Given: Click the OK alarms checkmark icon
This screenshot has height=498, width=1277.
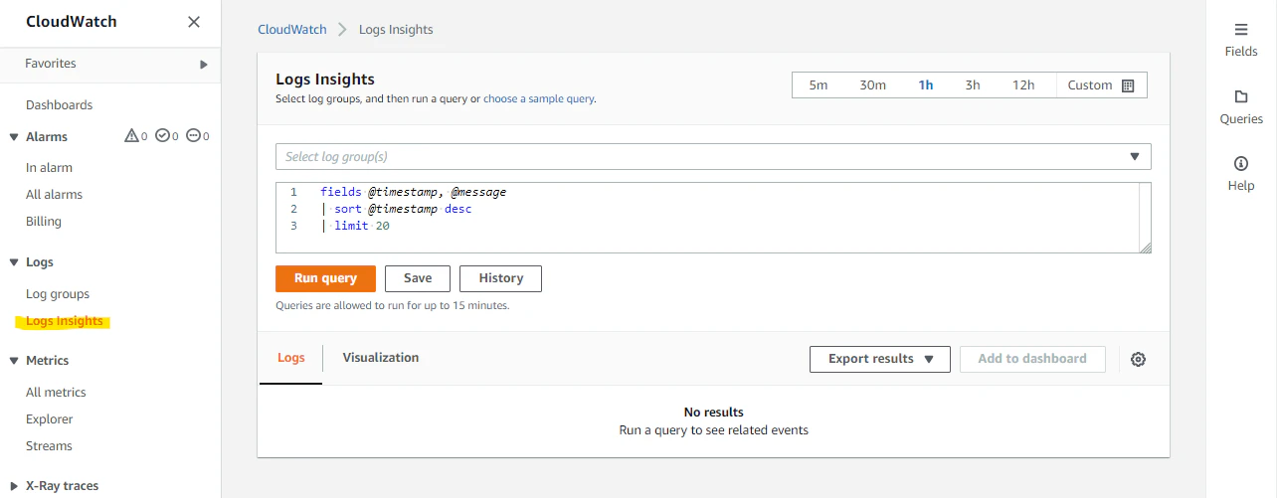Looking at the screenshot, I should [x=162, y=136].
